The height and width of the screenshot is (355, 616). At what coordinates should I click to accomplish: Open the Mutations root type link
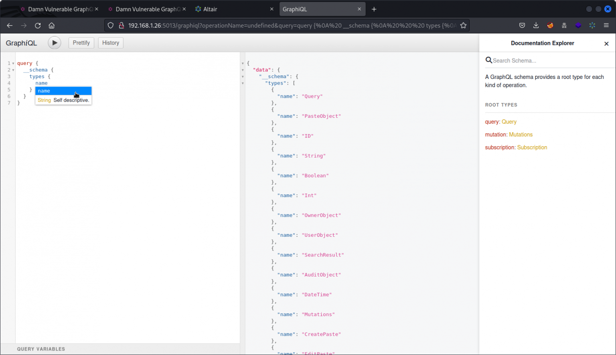[x=521, y=135]
